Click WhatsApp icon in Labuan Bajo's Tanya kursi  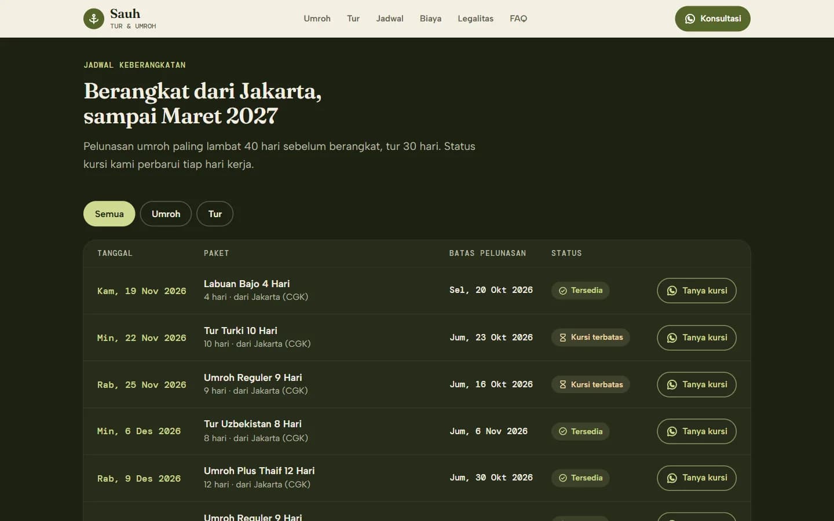tap(672, 291)
